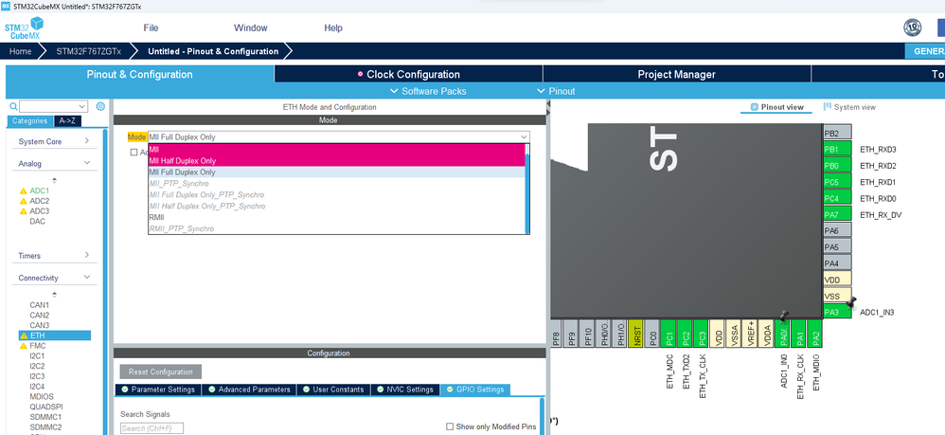Select QUADSPI in Connectivity list

tap(45, 407)
